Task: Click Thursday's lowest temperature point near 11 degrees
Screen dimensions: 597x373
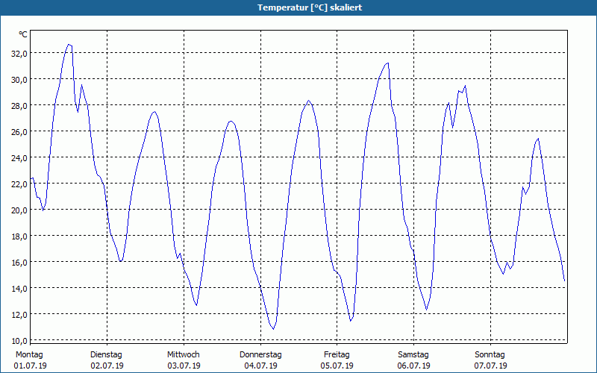Action: coord(273,329)
